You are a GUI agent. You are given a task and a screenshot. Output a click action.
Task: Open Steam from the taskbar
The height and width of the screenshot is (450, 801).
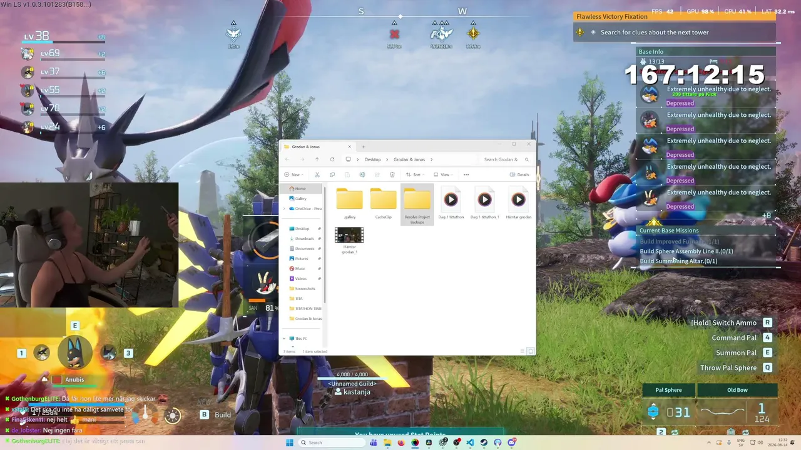[x=484, y=442]
